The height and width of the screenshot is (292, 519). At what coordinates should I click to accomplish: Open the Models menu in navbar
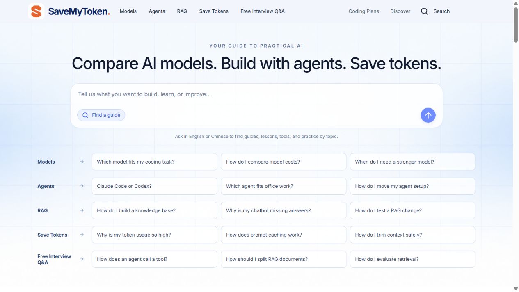tap(128, 11)
